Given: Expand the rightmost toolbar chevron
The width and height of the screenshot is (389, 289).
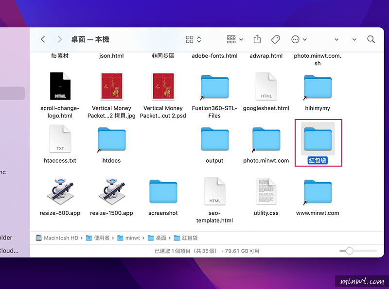Looking at the screenshot, I should pyautogui.click(x=354, y=39).
